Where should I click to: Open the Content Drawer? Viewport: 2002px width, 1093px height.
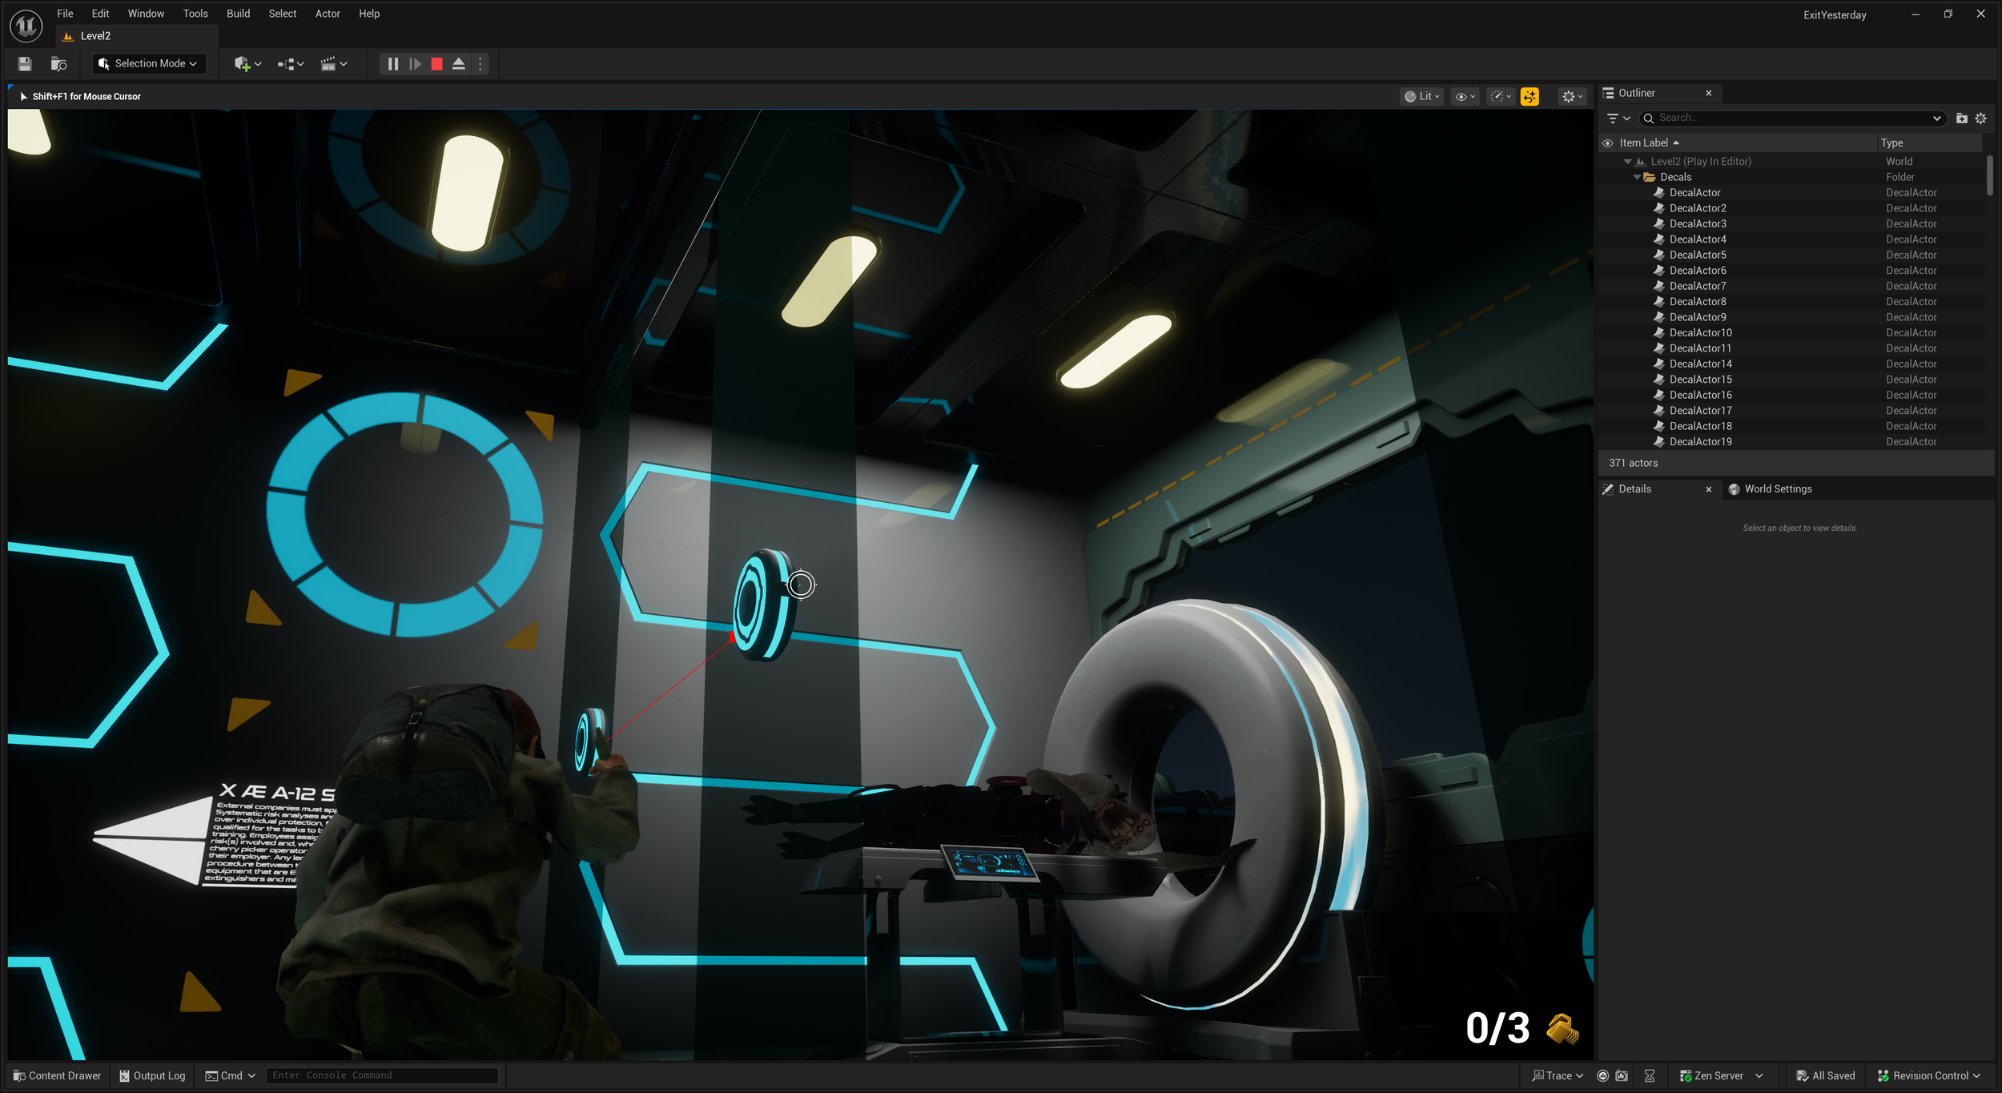tap(58, 1075)
